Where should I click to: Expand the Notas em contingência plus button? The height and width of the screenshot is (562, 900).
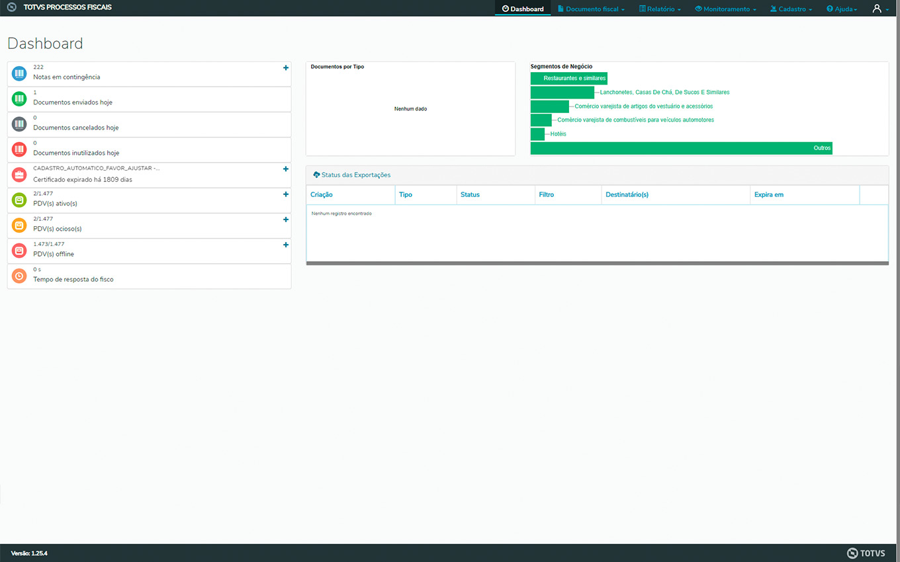[286, 68]
